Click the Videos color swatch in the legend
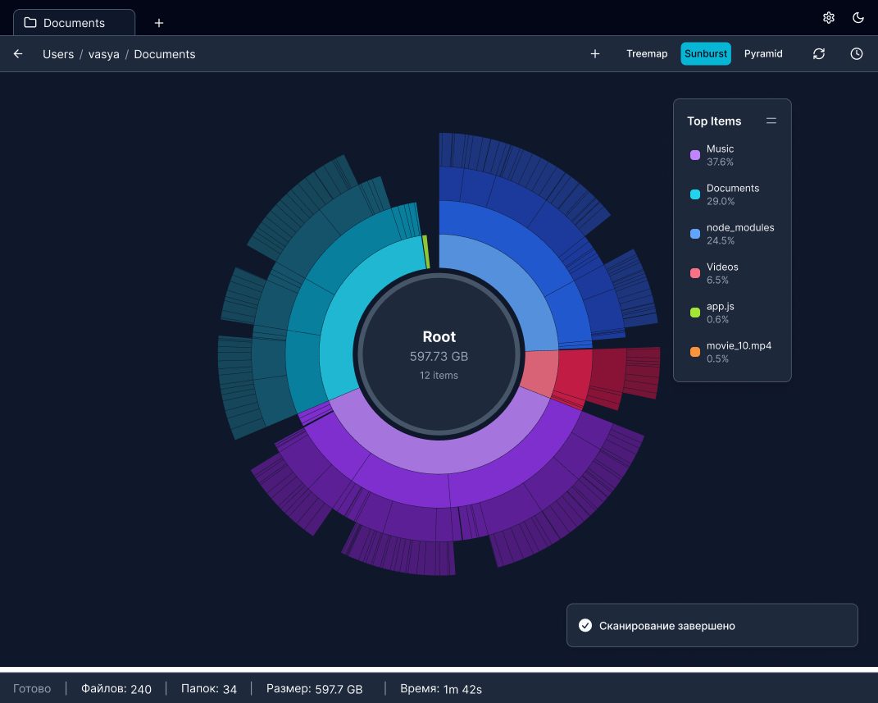The image size is (878, 703). pyautogui.click(x=694, y=272)
